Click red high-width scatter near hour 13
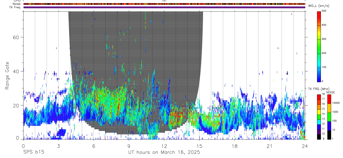Image resolution: width=343 pixels, height=158 pixels. [177, 117]
